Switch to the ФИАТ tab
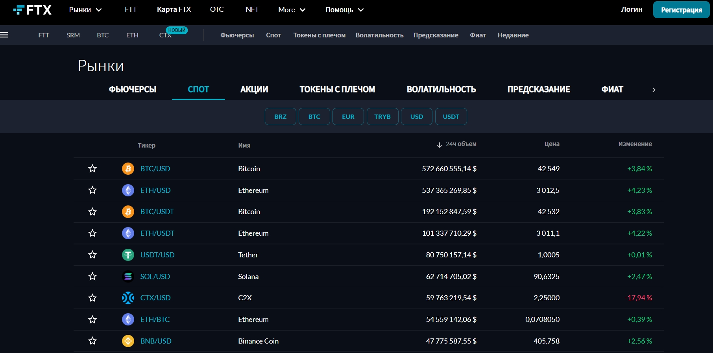This screenshot has width=713, height=353. coord(612,89)
